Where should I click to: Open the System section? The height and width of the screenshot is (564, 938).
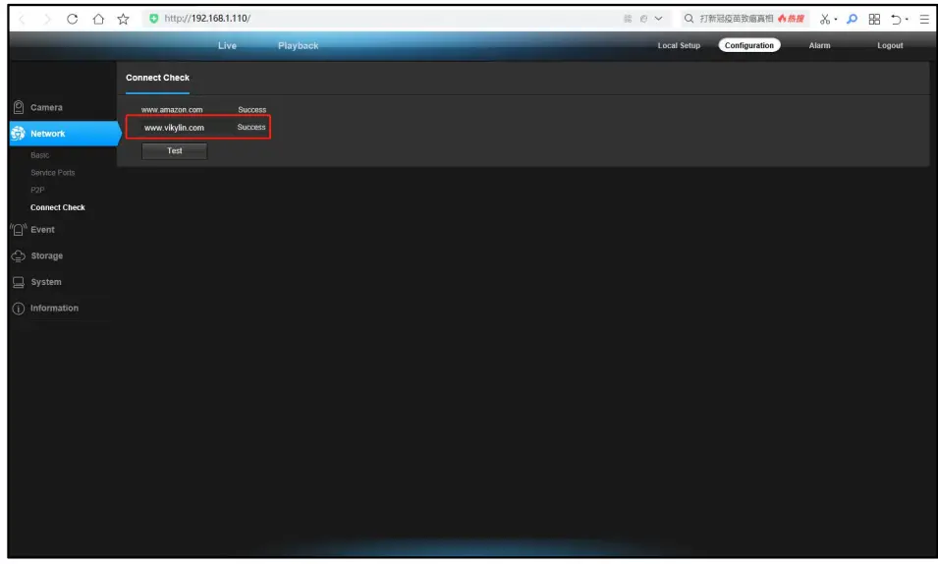click(x=46, y=282)
